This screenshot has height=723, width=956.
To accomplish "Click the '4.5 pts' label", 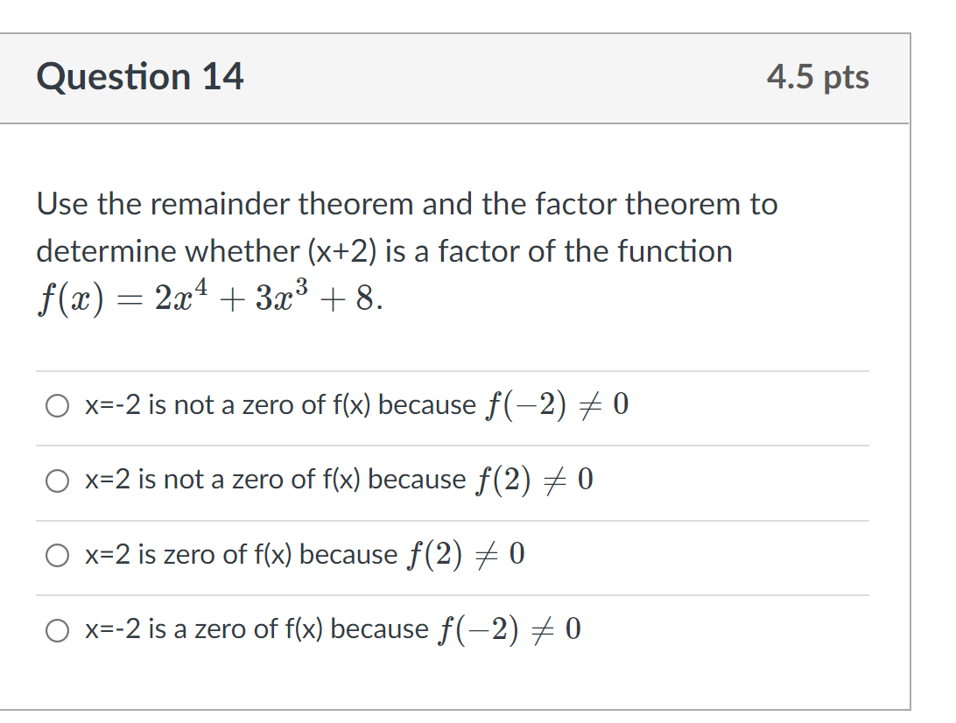I will pos(818,77).
